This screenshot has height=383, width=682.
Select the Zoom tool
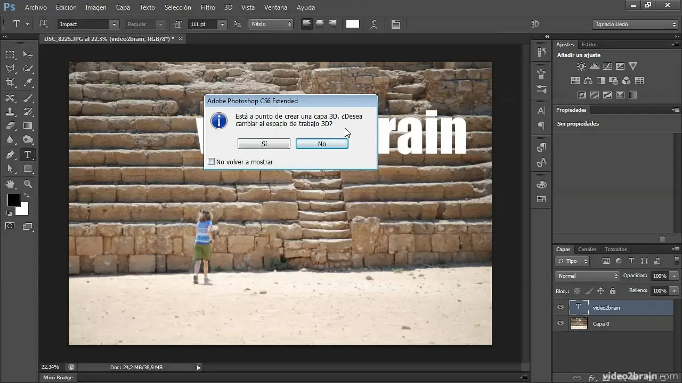pyautogui.click(x=28, y=184)
